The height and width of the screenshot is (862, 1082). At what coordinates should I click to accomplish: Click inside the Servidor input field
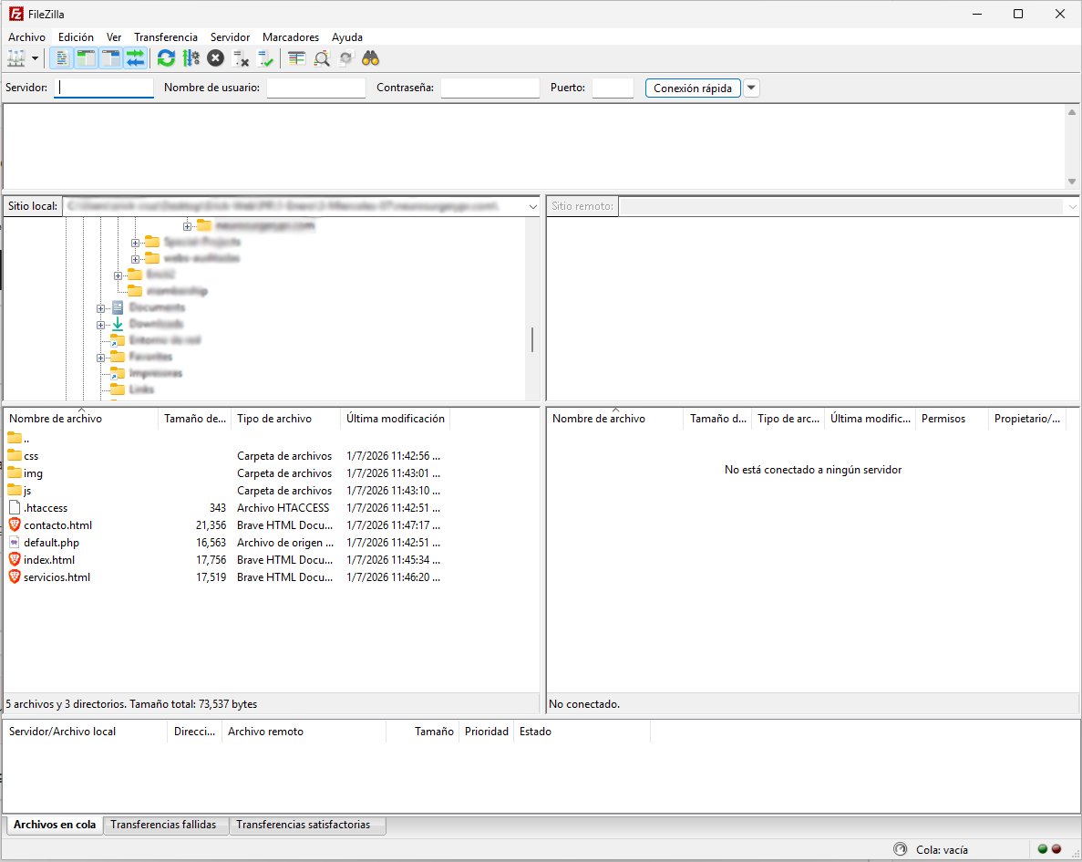(103, 87)
